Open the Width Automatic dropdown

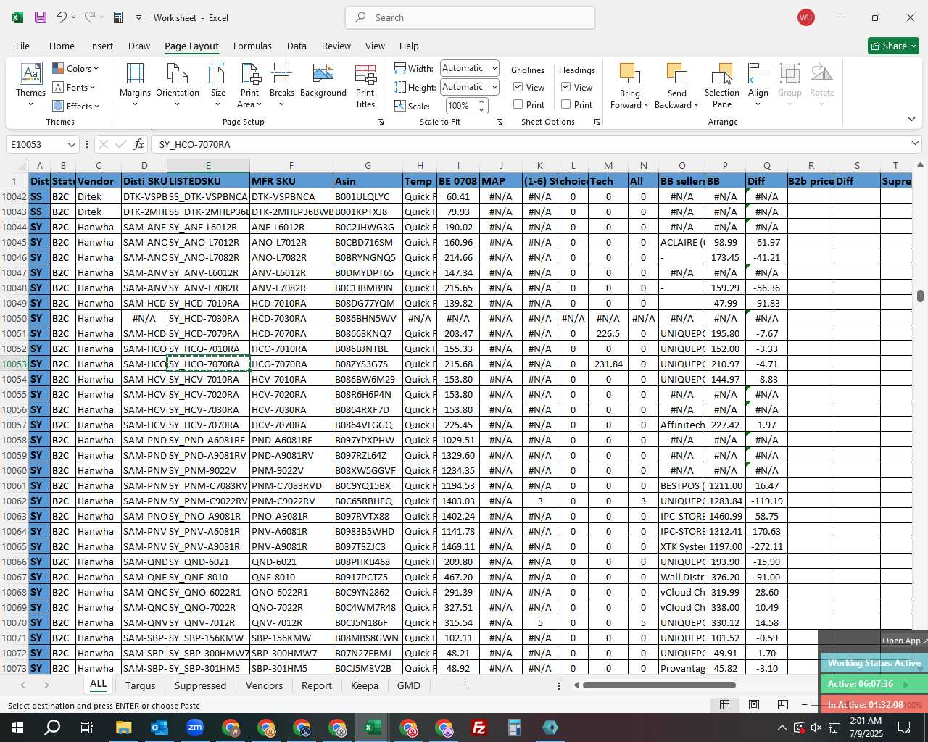494,68
